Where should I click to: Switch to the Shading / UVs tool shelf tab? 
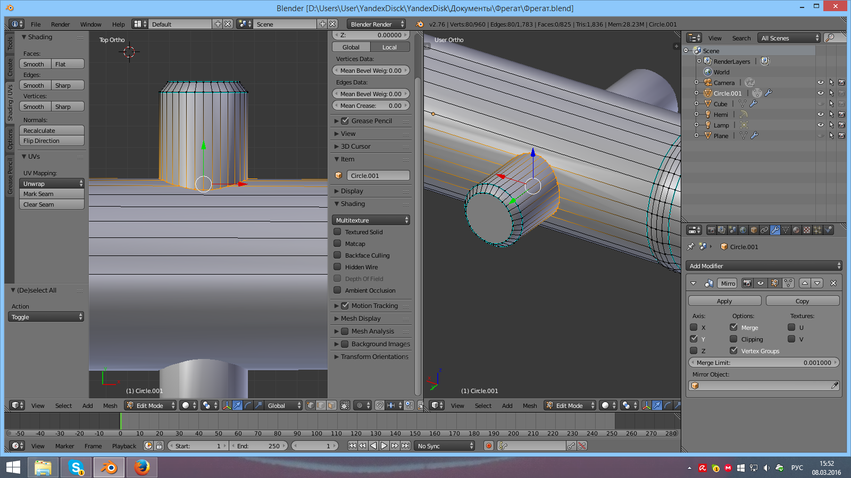tap(10, 103)
